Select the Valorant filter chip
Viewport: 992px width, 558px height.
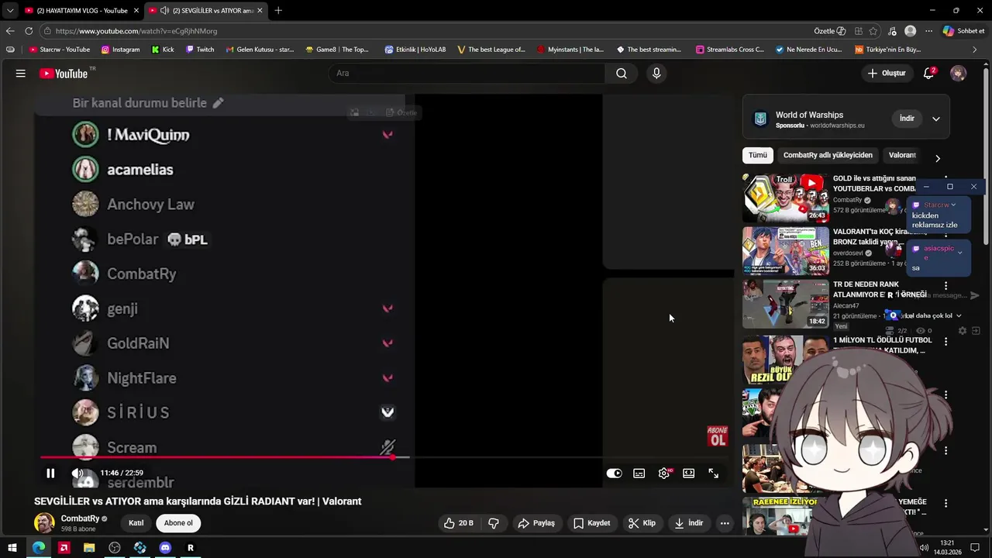(902, 155)
